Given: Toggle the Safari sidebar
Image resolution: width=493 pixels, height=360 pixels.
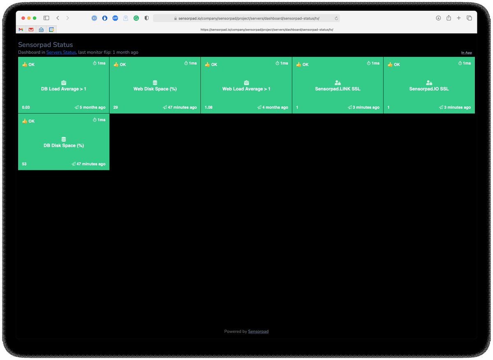Looking at the screenshot, I should tap(46, 18).
